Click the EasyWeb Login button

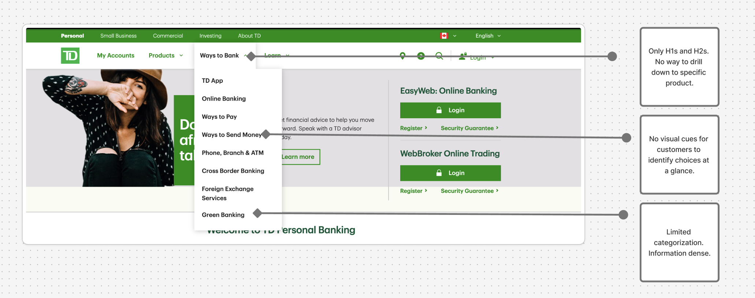click(x=450, y=110)
